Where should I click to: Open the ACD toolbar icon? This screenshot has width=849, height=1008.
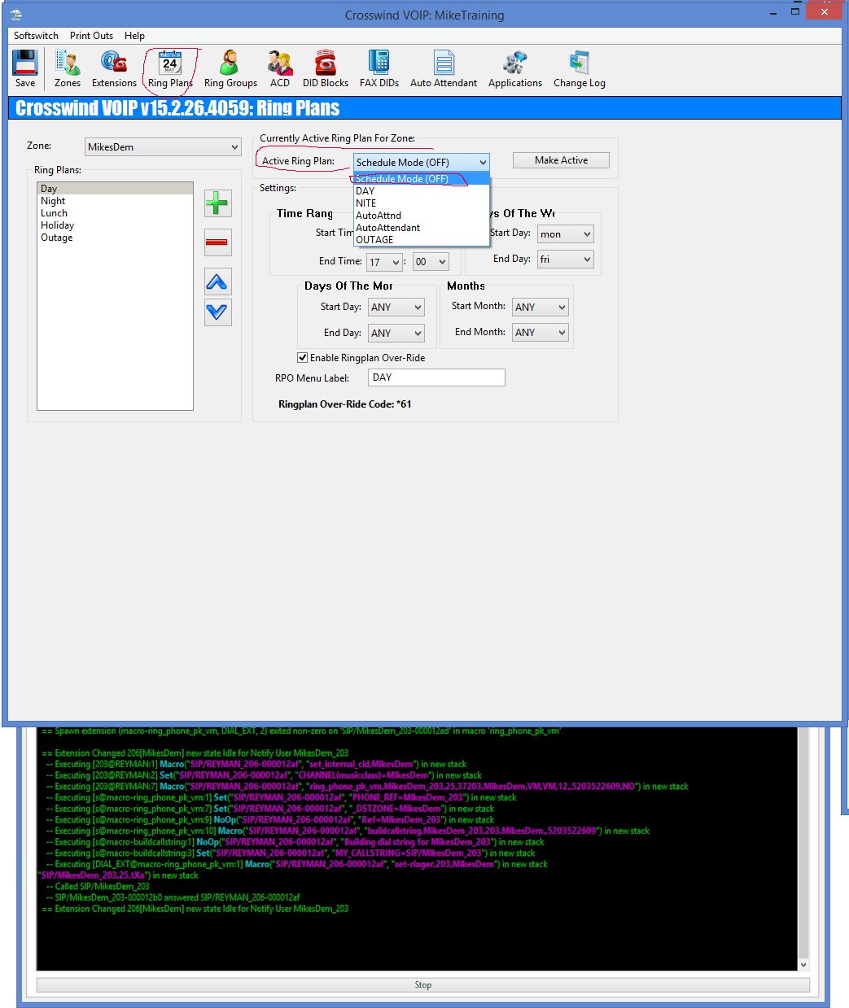(280, 68)
